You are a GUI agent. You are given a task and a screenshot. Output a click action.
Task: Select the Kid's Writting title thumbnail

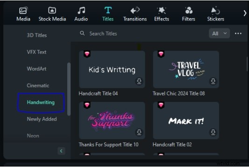click(112, 69)
